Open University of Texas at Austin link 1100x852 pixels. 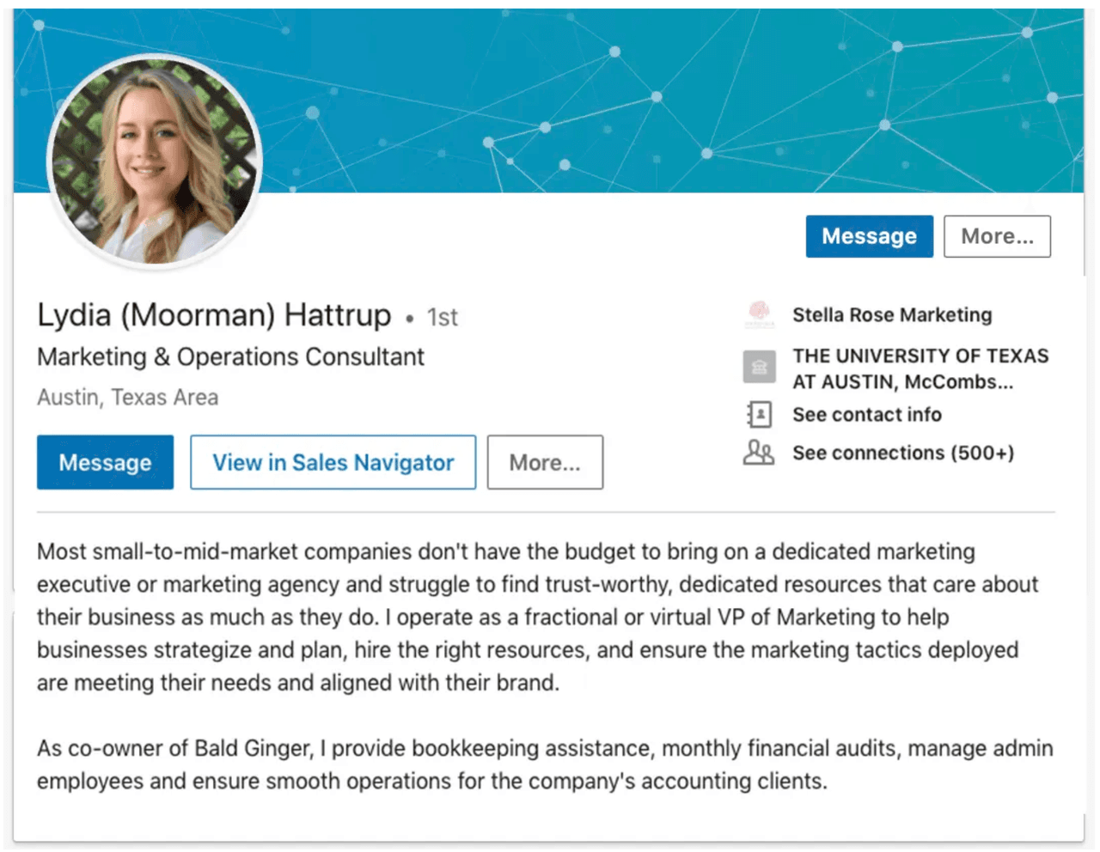coord(920,368)
